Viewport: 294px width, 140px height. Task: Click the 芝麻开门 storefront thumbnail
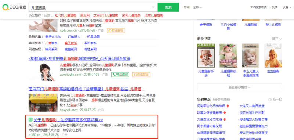click(43, 103)
